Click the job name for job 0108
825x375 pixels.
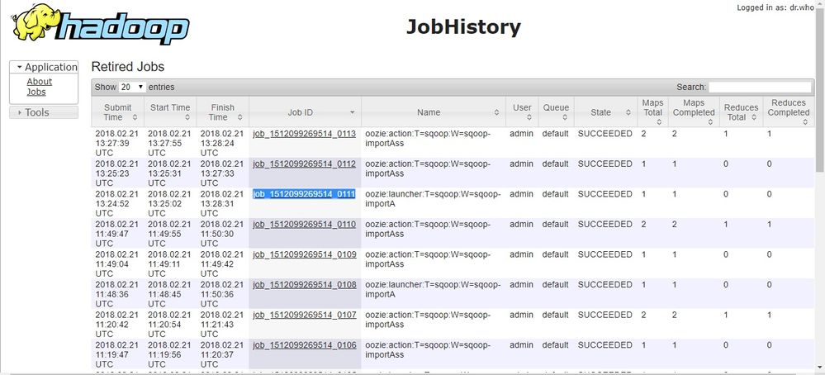(433, 289)
